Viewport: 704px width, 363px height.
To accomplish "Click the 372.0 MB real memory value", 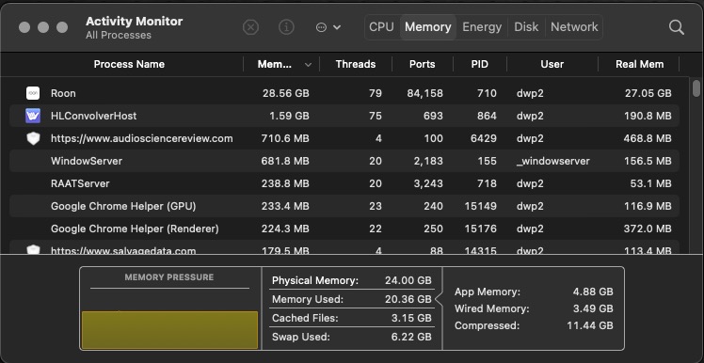I will [x=648, y=229].
